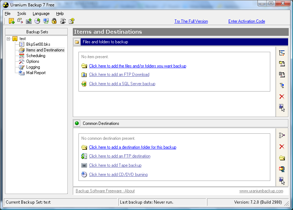Click link to add an FTP Download
293x210 pixels.
pos(119,74)
